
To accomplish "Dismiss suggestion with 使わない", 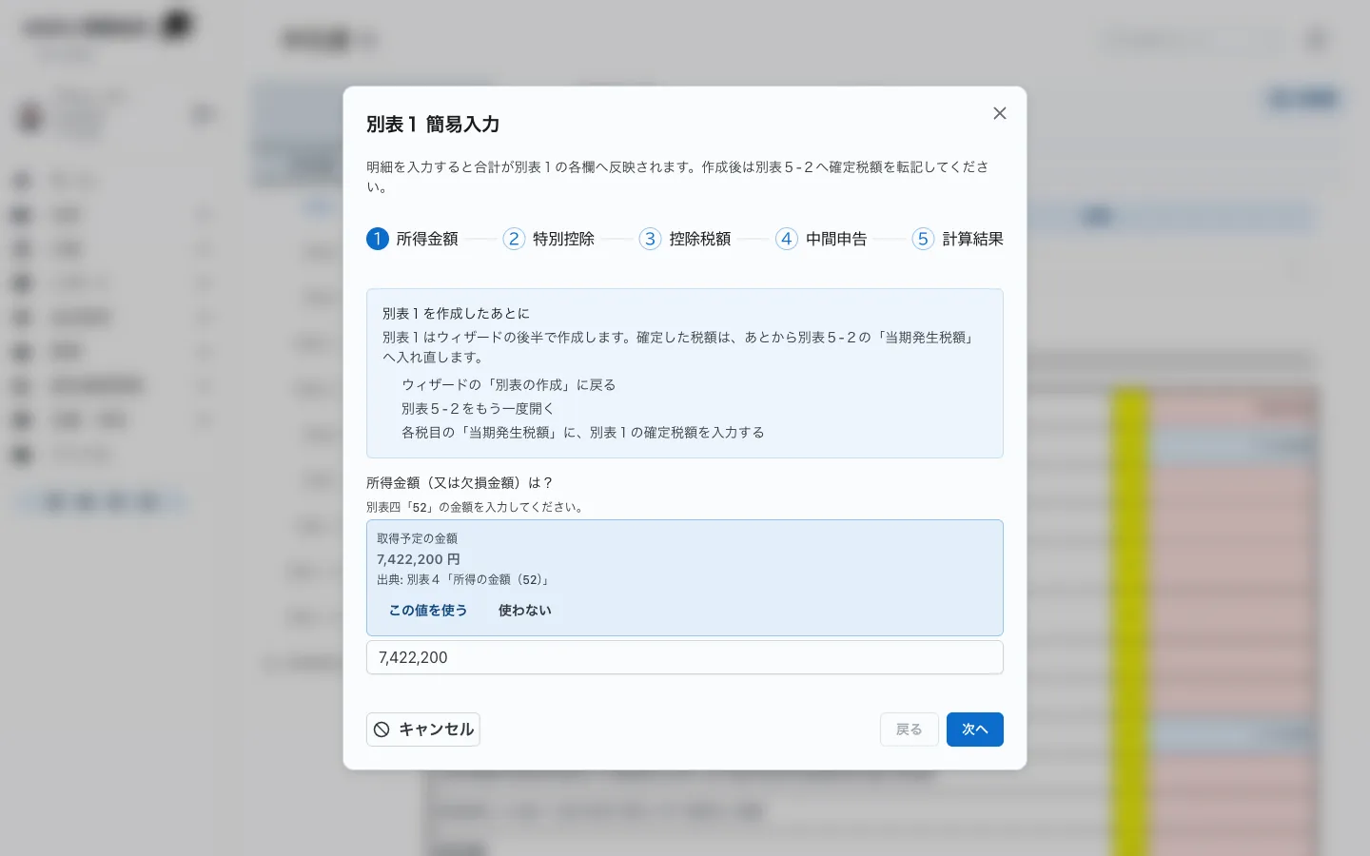I will coord(525,611).
